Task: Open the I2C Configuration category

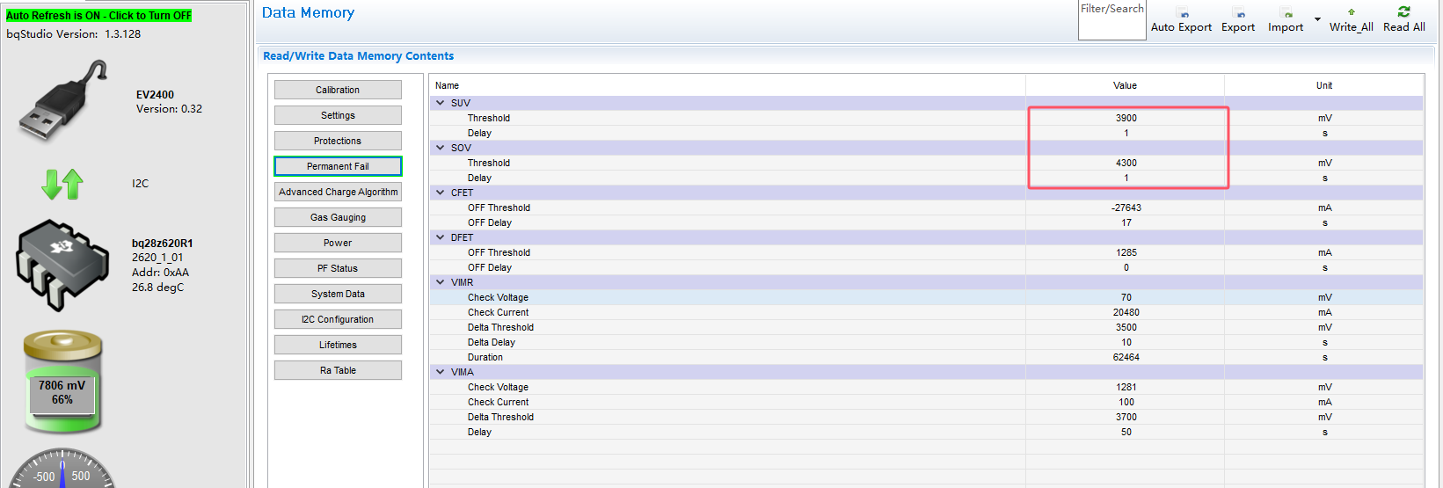Action: 338,319
